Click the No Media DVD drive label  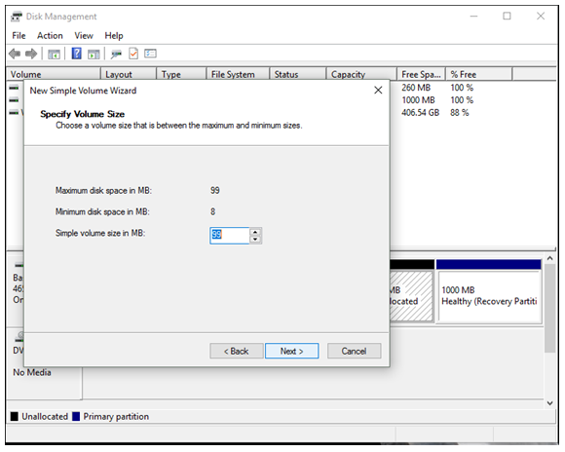[32, 372]
